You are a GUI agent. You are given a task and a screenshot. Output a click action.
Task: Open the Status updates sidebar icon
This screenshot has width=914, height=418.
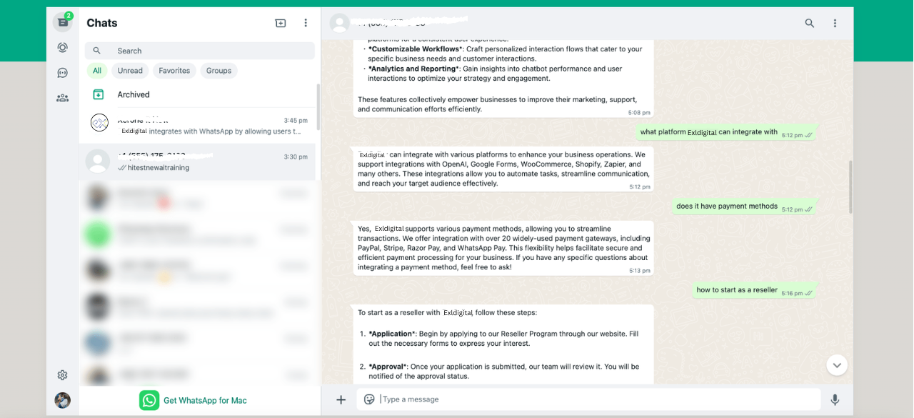[63, 48]
